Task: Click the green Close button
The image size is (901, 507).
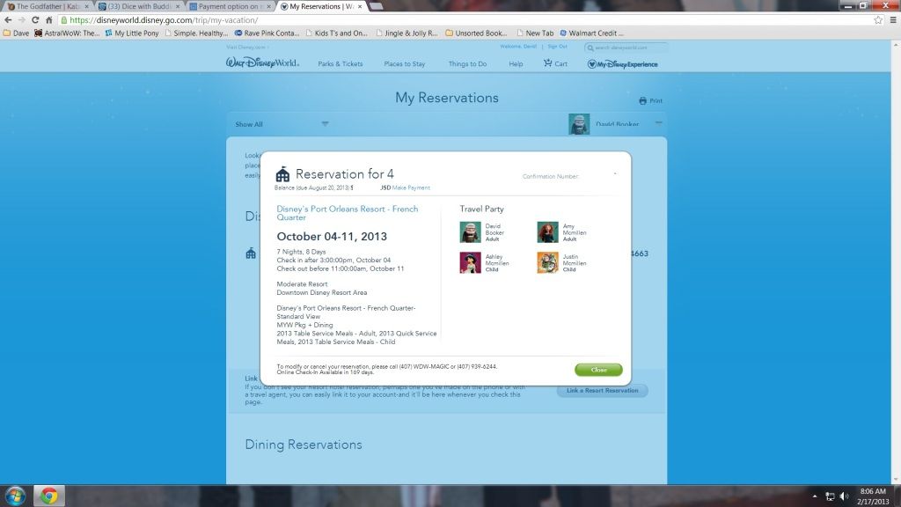Action: coord(598,370)
